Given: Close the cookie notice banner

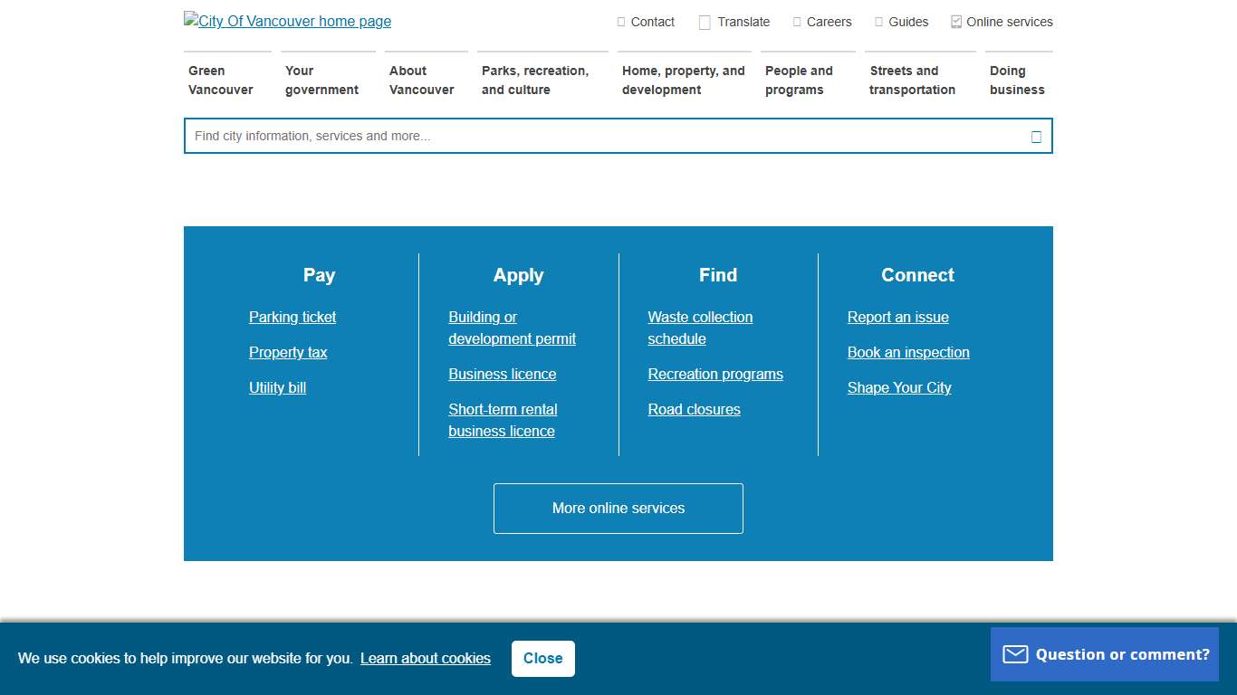Looking at the screenshot, I should point(542,659).
